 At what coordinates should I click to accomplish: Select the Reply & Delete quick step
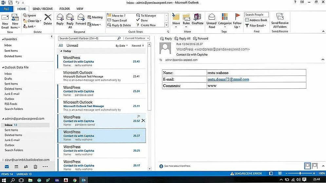click(x=119, y=25)
